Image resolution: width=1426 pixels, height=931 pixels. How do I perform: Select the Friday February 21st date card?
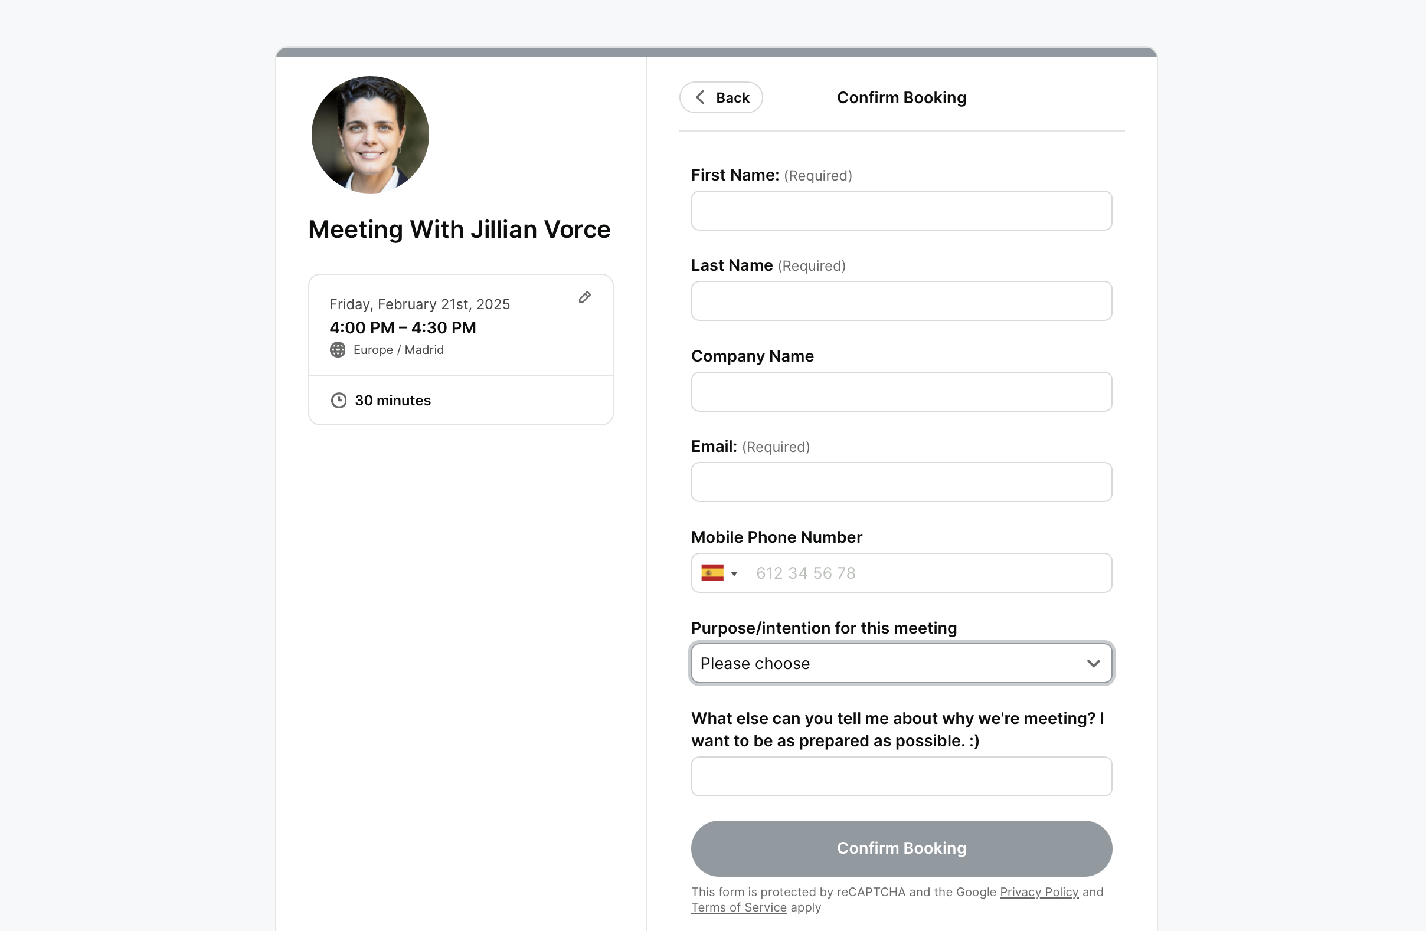[461, 326]
